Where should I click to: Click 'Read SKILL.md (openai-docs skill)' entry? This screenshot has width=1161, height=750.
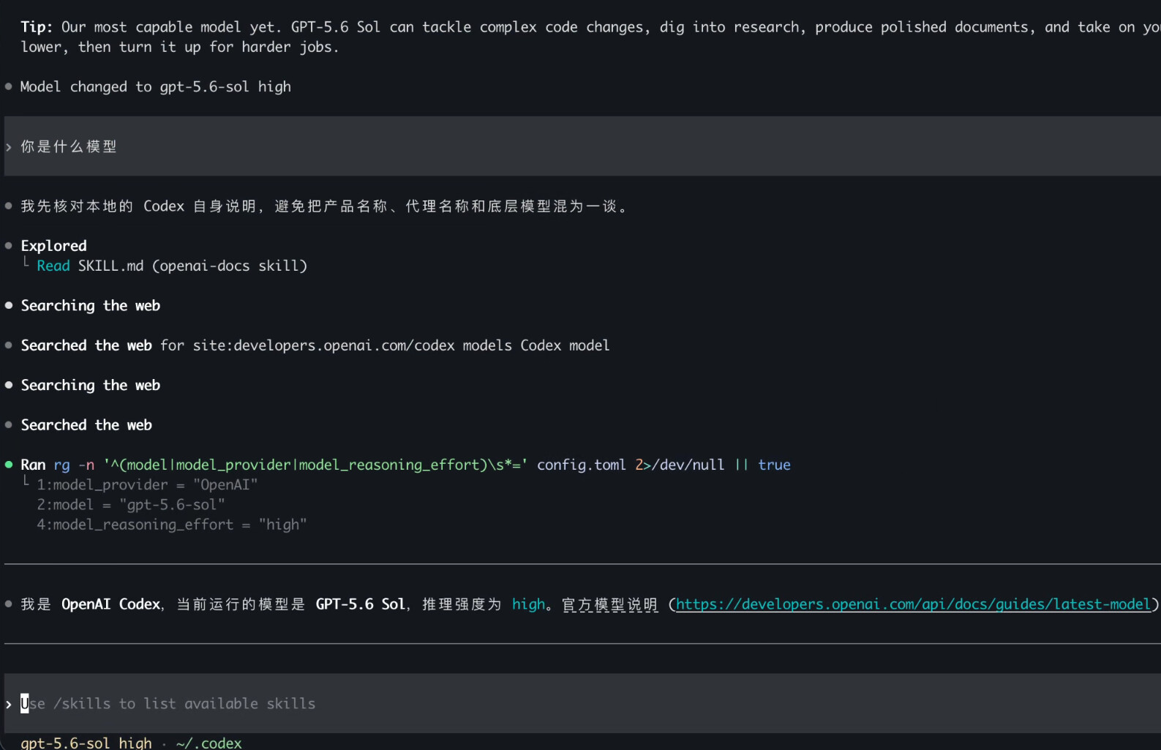tap(172, 266)
